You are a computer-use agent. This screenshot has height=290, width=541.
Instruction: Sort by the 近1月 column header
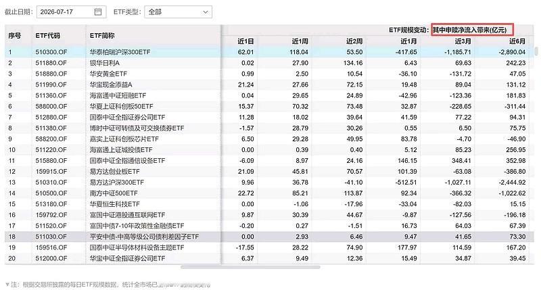click(408, 41)
